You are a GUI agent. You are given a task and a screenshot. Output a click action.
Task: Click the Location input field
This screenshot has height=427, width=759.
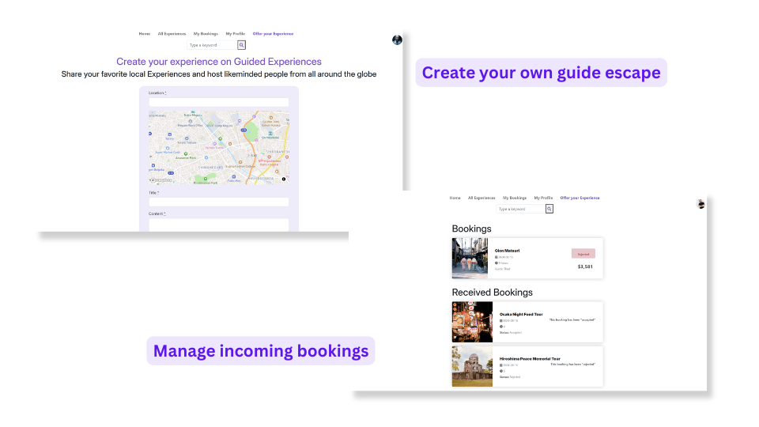point(219,102)
